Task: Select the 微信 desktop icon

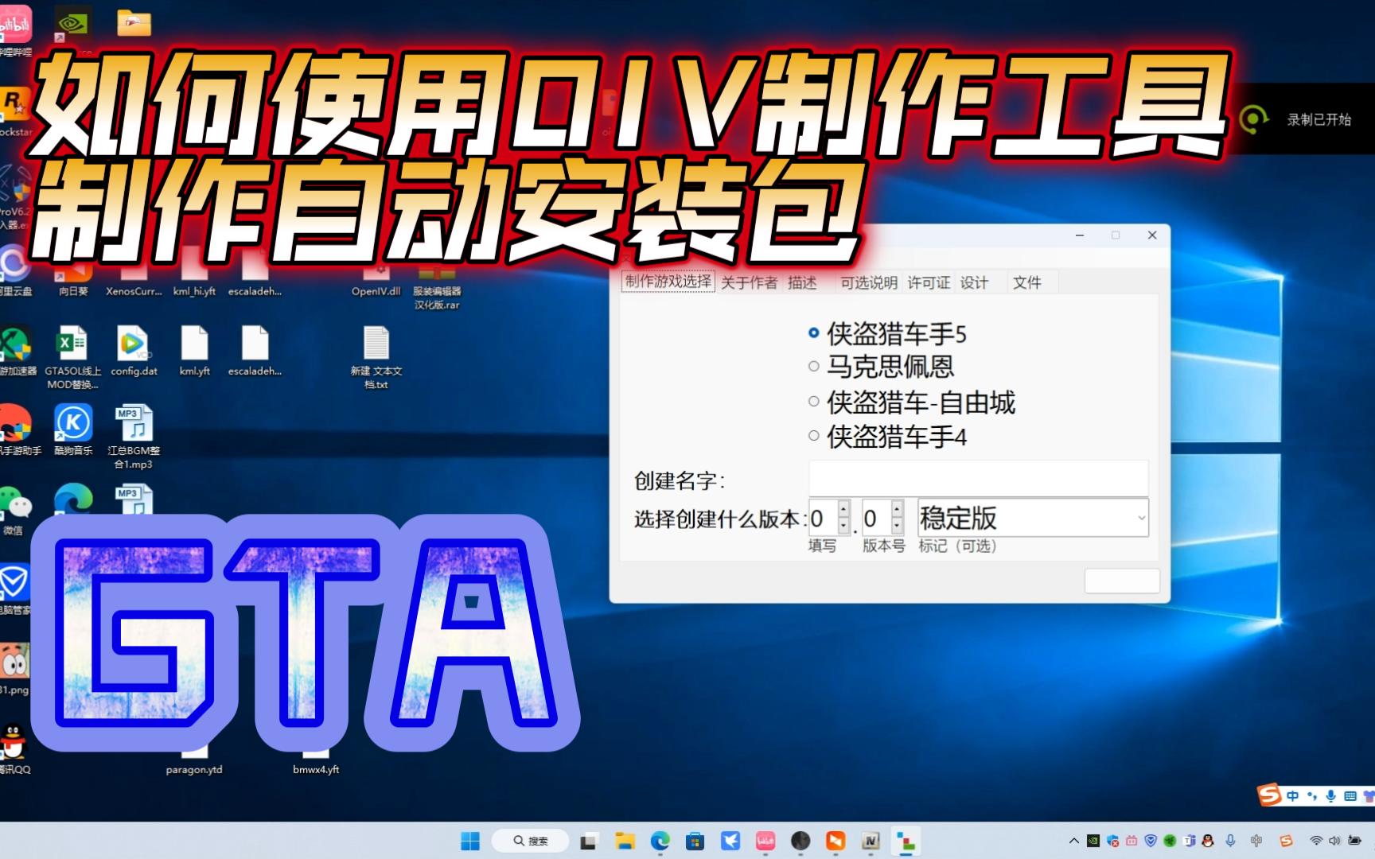Action: (x=14, y=510)
